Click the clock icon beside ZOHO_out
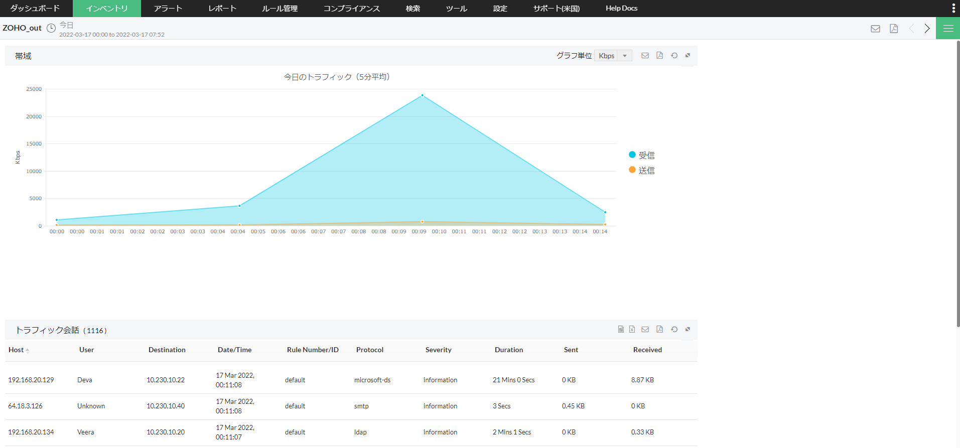Image resolution: width=960 pixels, height=448 pixels. [51, 28]
